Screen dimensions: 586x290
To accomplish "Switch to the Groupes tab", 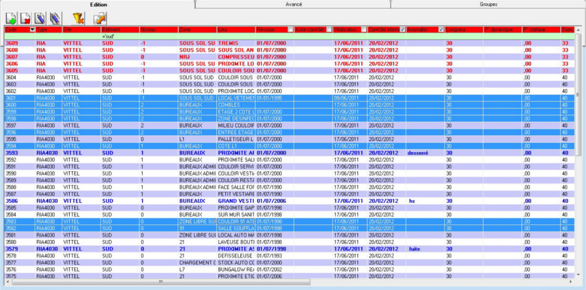I will point(488,5).
